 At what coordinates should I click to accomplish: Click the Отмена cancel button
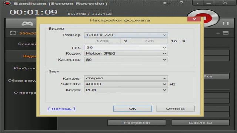(x=175, y=109)
